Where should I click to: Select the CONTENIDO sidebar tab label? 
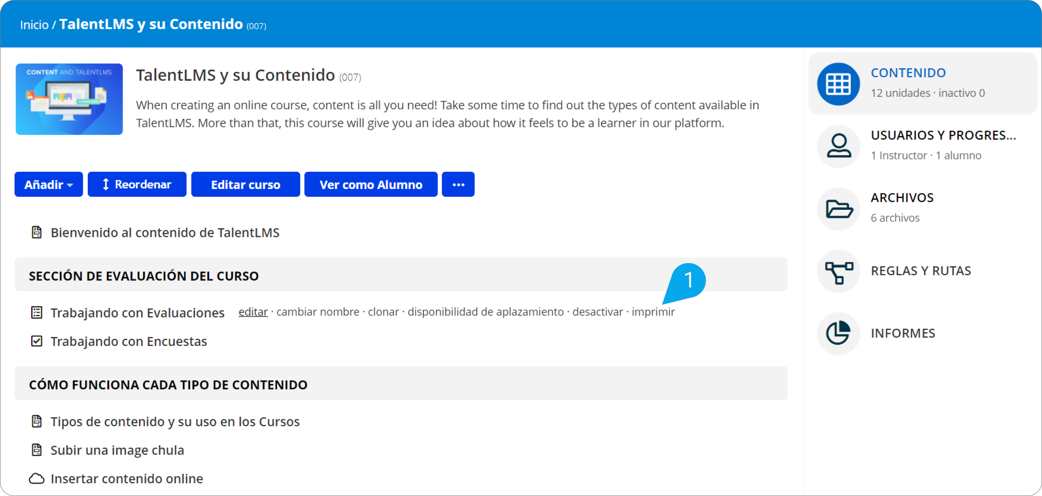click(x=908, y=73)
